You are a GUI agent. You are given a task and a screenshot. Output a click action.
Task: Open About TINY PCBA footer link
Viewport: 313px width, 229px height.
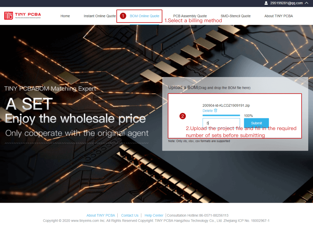101,215
